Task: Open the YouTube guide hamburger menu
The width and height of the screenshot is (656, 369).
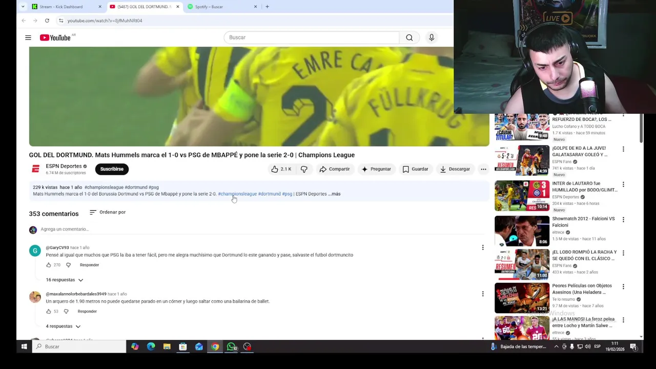Action: [x=28, y=37]
